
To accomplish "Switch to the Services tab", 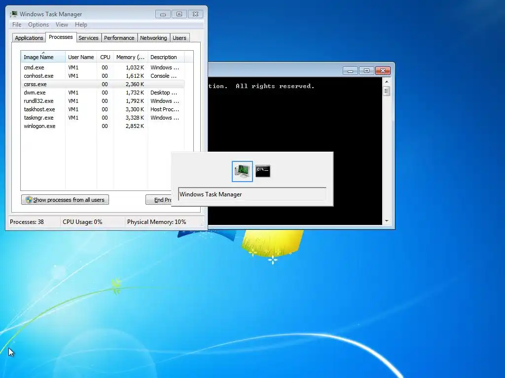I will [x=88, y=38].
